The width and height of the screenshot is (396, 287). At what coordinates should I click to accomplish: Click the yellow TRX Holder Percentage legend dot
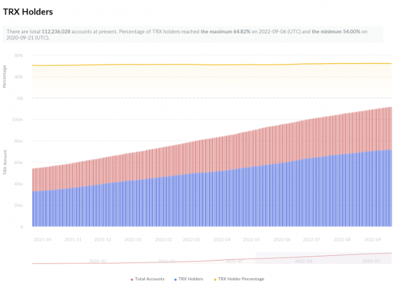point(215,279)
